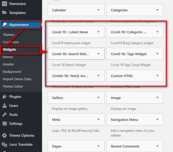The width and height of the screenshot is (173, 152).
Task: Select the Categories widget title
Action: pyautogui.click(x=119, y=10)
